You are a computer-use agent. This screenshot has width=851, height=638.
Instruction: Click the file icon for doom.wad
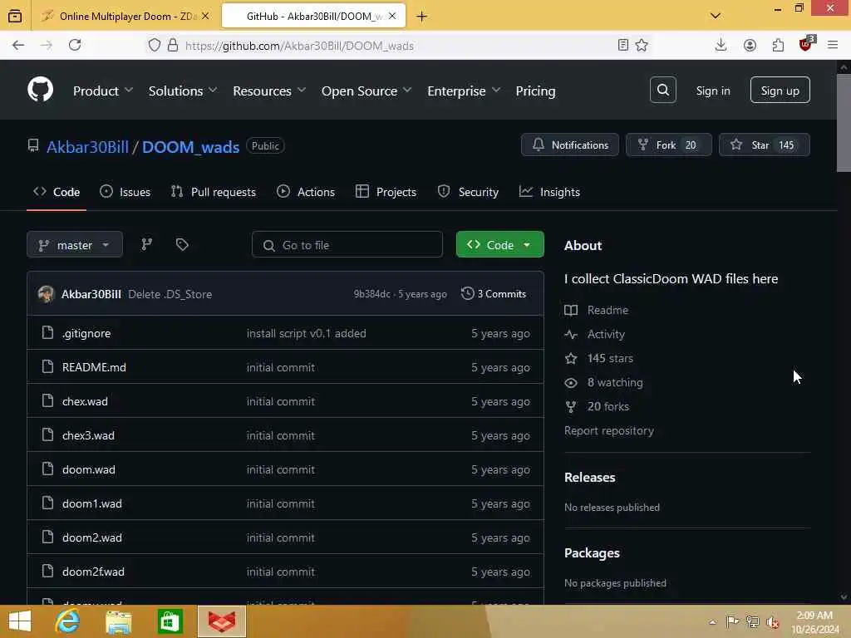click(x=47, y=469)
